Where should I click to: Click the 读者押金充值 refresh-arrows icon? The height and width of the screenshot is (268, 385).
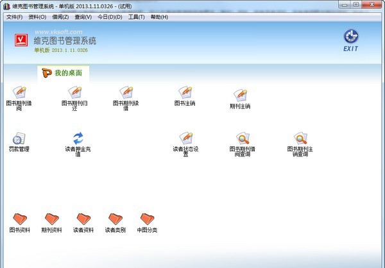(78, 144)
